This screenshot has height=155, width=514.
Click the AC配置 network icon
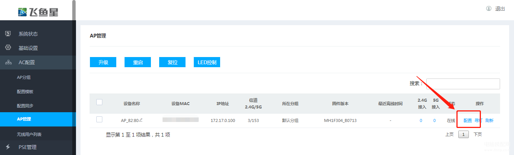click(x=8, y=62)
